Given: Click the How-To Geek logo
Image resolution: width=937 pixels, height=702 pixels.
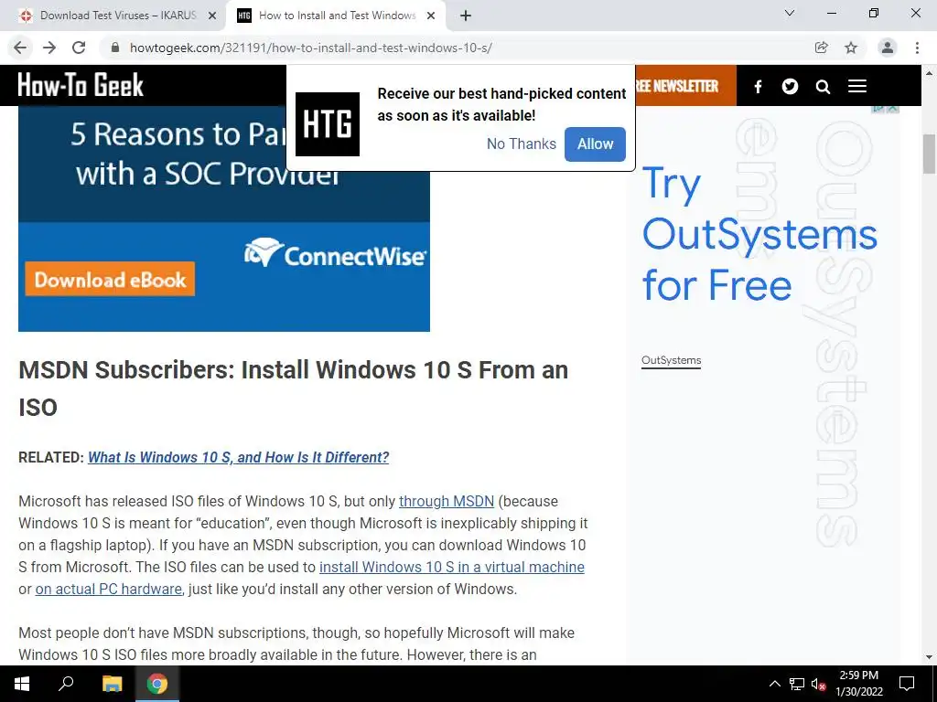Looking at the screenshot, I should tap(81, 85).
